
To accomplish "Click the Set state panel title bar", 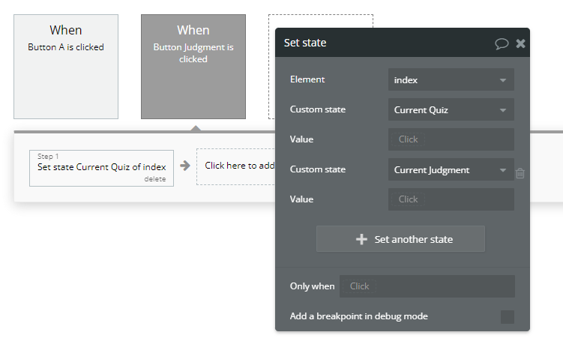I will pos(375,43).
